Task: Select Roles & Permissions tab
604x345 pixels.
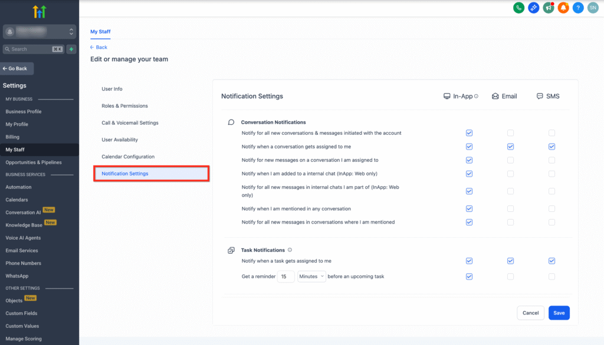Action: 124,106
